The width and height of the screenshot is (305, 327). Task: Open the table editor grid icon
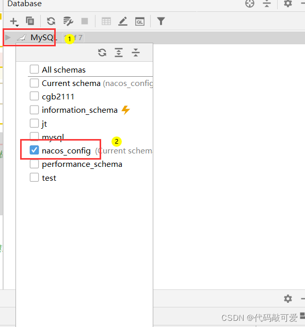106,21
